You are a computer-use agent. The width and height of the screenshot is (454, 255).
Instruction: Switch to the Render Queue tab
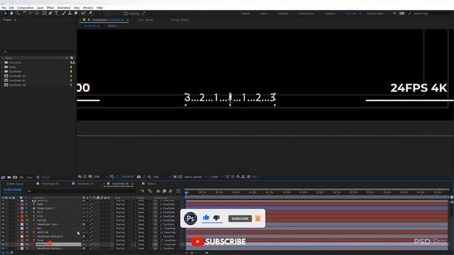pyautogui.click(x=15, y=184)
